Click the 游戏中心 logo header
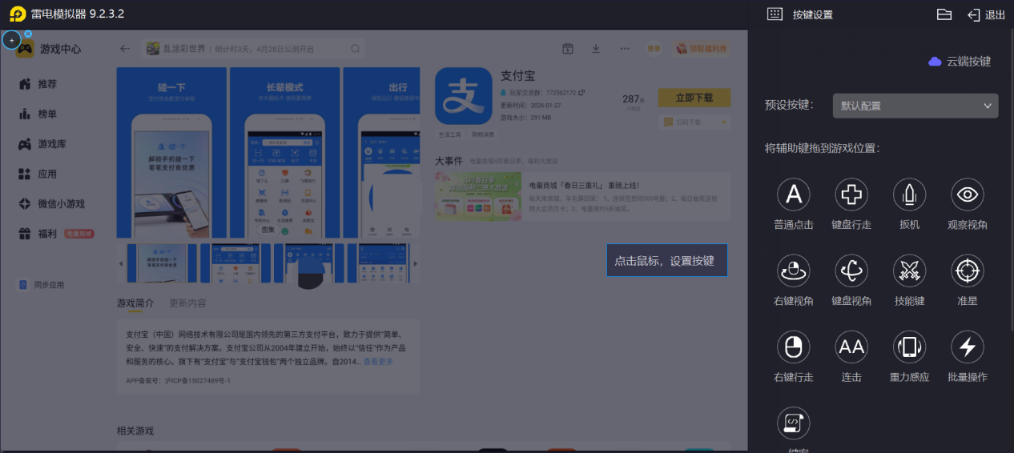The width and height of the screenshot is (1014, 453). pos(50,49)
